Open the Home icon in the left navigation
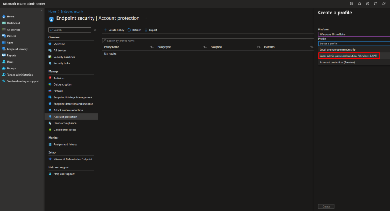390x211 pixels. (4, 17)
